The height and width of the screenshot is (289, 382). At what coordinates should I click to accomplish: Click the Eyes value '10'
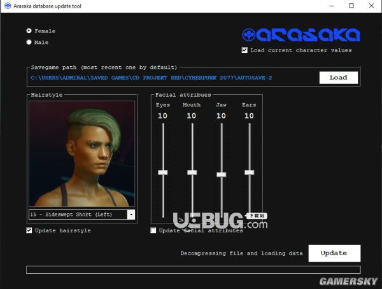click(x=162, y=116)
